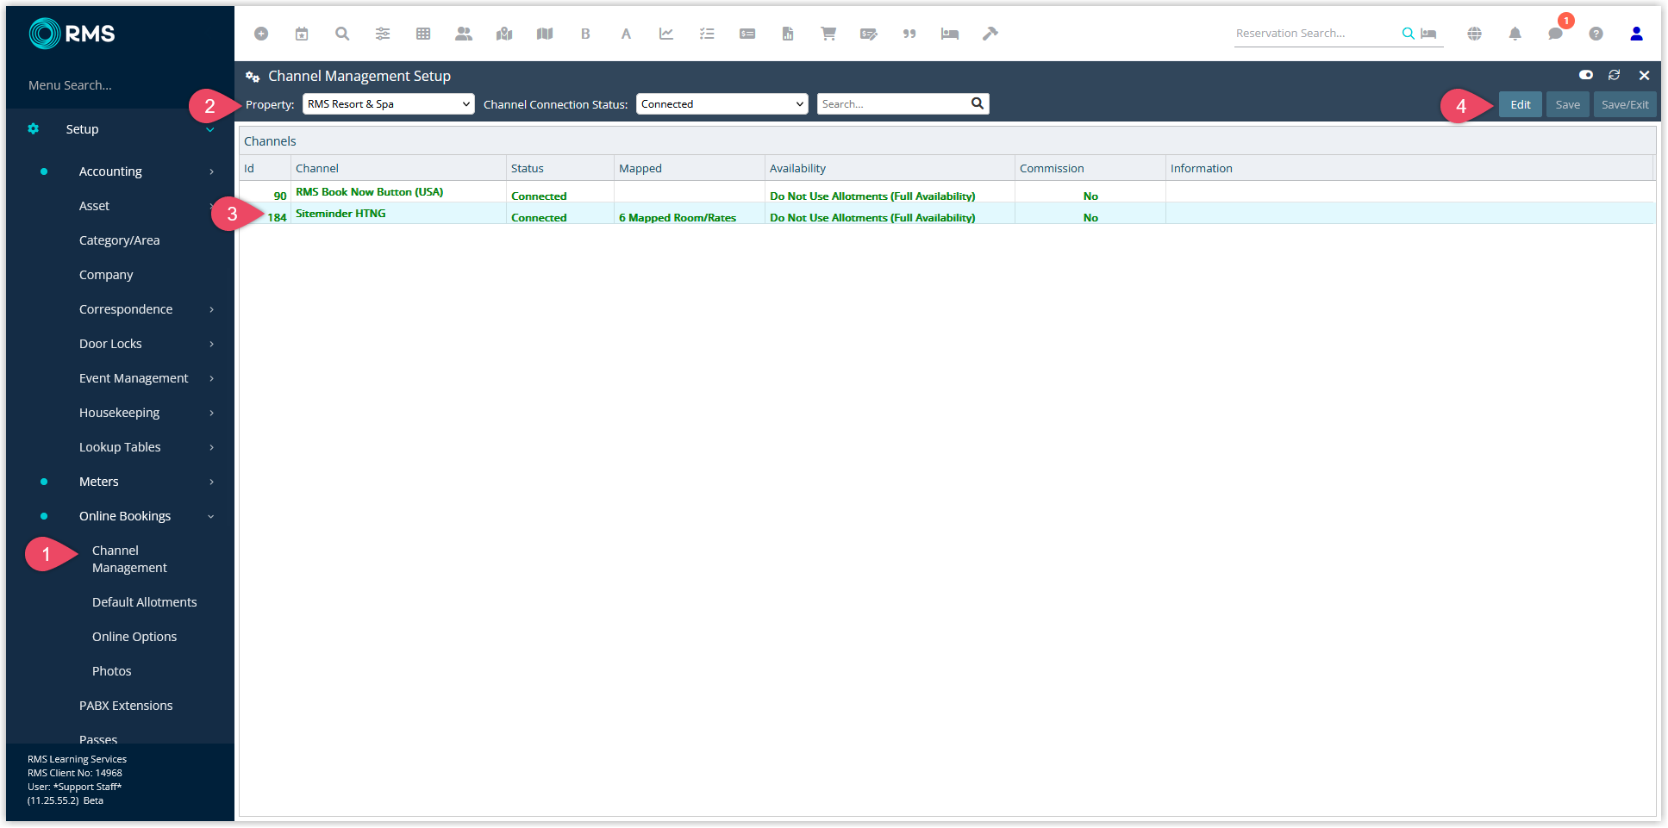This screenshot has width=1668, height=828.
Task: Open Photos menu item
Action: click(x=112, y=671)
